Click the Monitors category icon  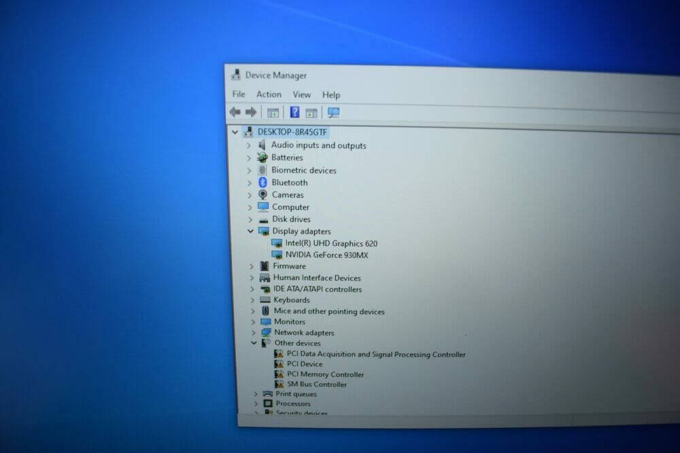[265, 321]
